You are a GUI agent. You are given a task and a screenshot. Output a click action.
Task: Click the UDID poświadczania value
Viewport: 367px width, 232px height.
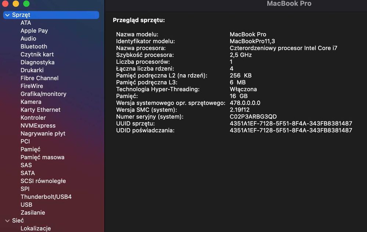(x=291, y=130)
